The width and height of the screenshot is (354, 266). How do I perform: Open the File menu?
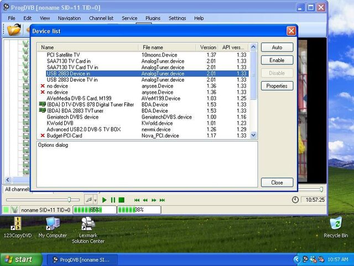coord(12,18)
